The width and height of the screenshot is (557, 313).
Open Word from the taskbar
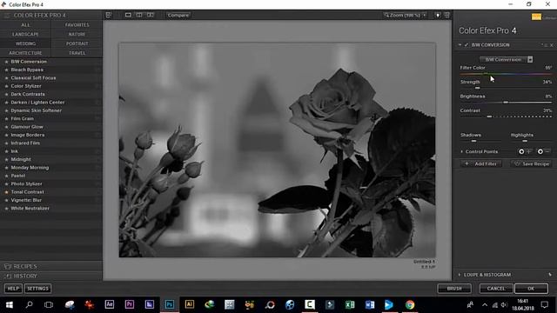pos(369,304)
